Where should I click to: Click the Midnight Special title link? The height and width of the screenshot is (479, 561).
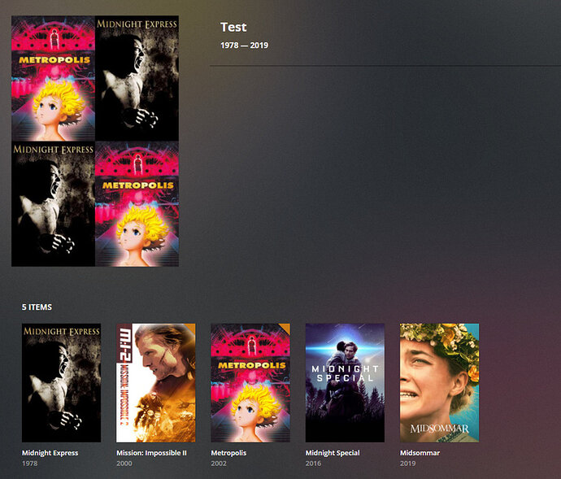333,453
